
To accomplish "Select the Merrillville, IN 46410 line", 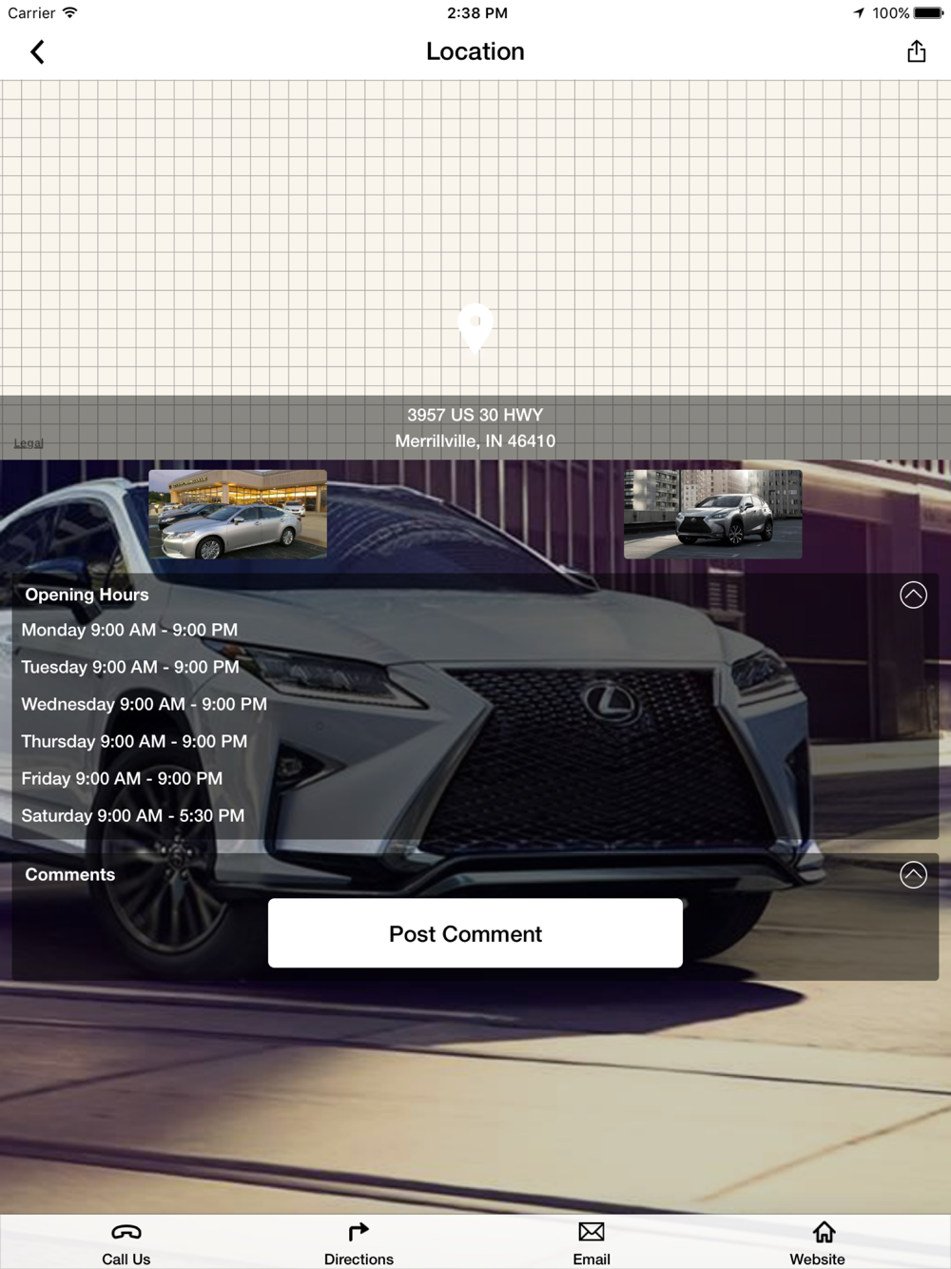I will coord(475,441).
